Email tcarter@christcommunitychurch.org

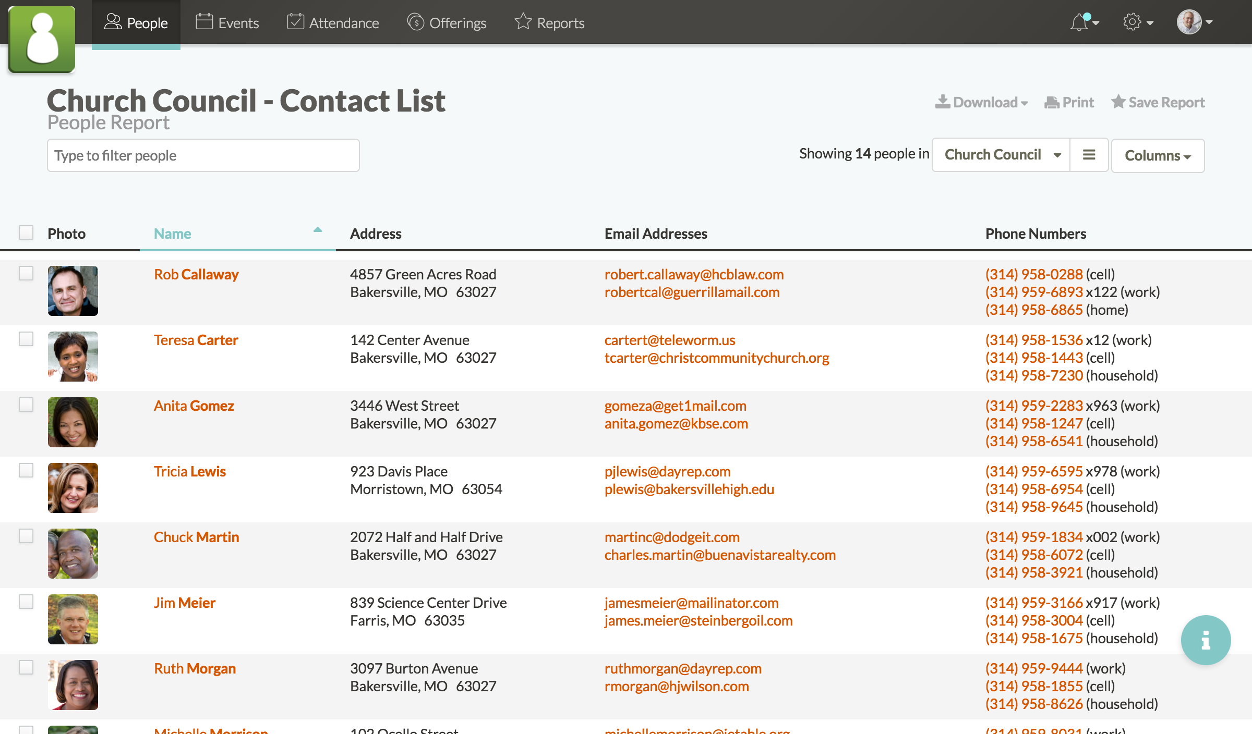point(717,358)
